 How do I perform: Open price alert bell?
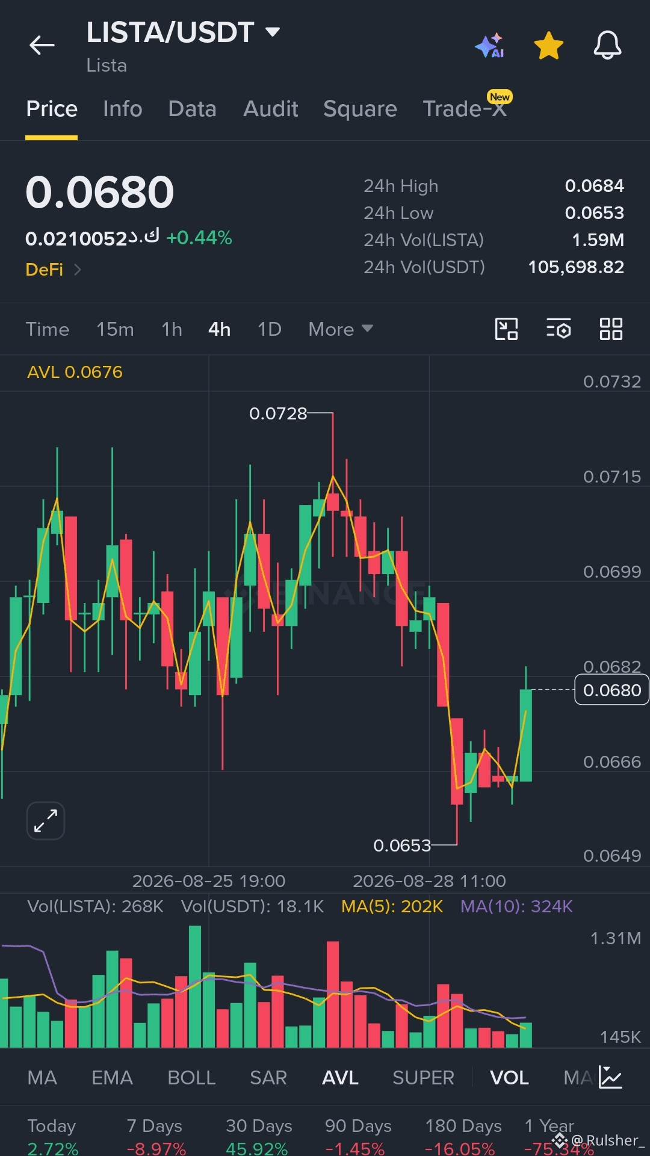coord(607,45)
